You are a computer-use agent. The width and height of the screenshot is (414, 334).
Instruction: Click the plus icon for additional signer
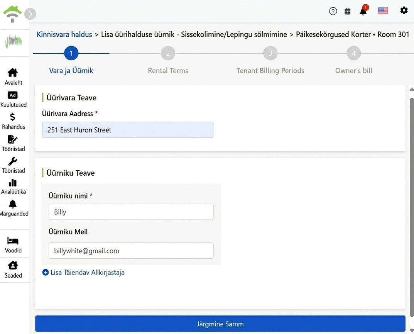pyautogui.click(x=46, y=273)
